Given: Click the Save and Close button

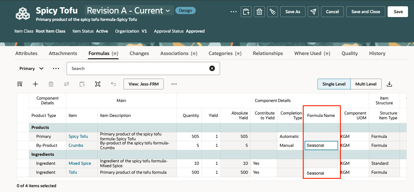Looking at the screenshot, I should [x=365, y=12].
